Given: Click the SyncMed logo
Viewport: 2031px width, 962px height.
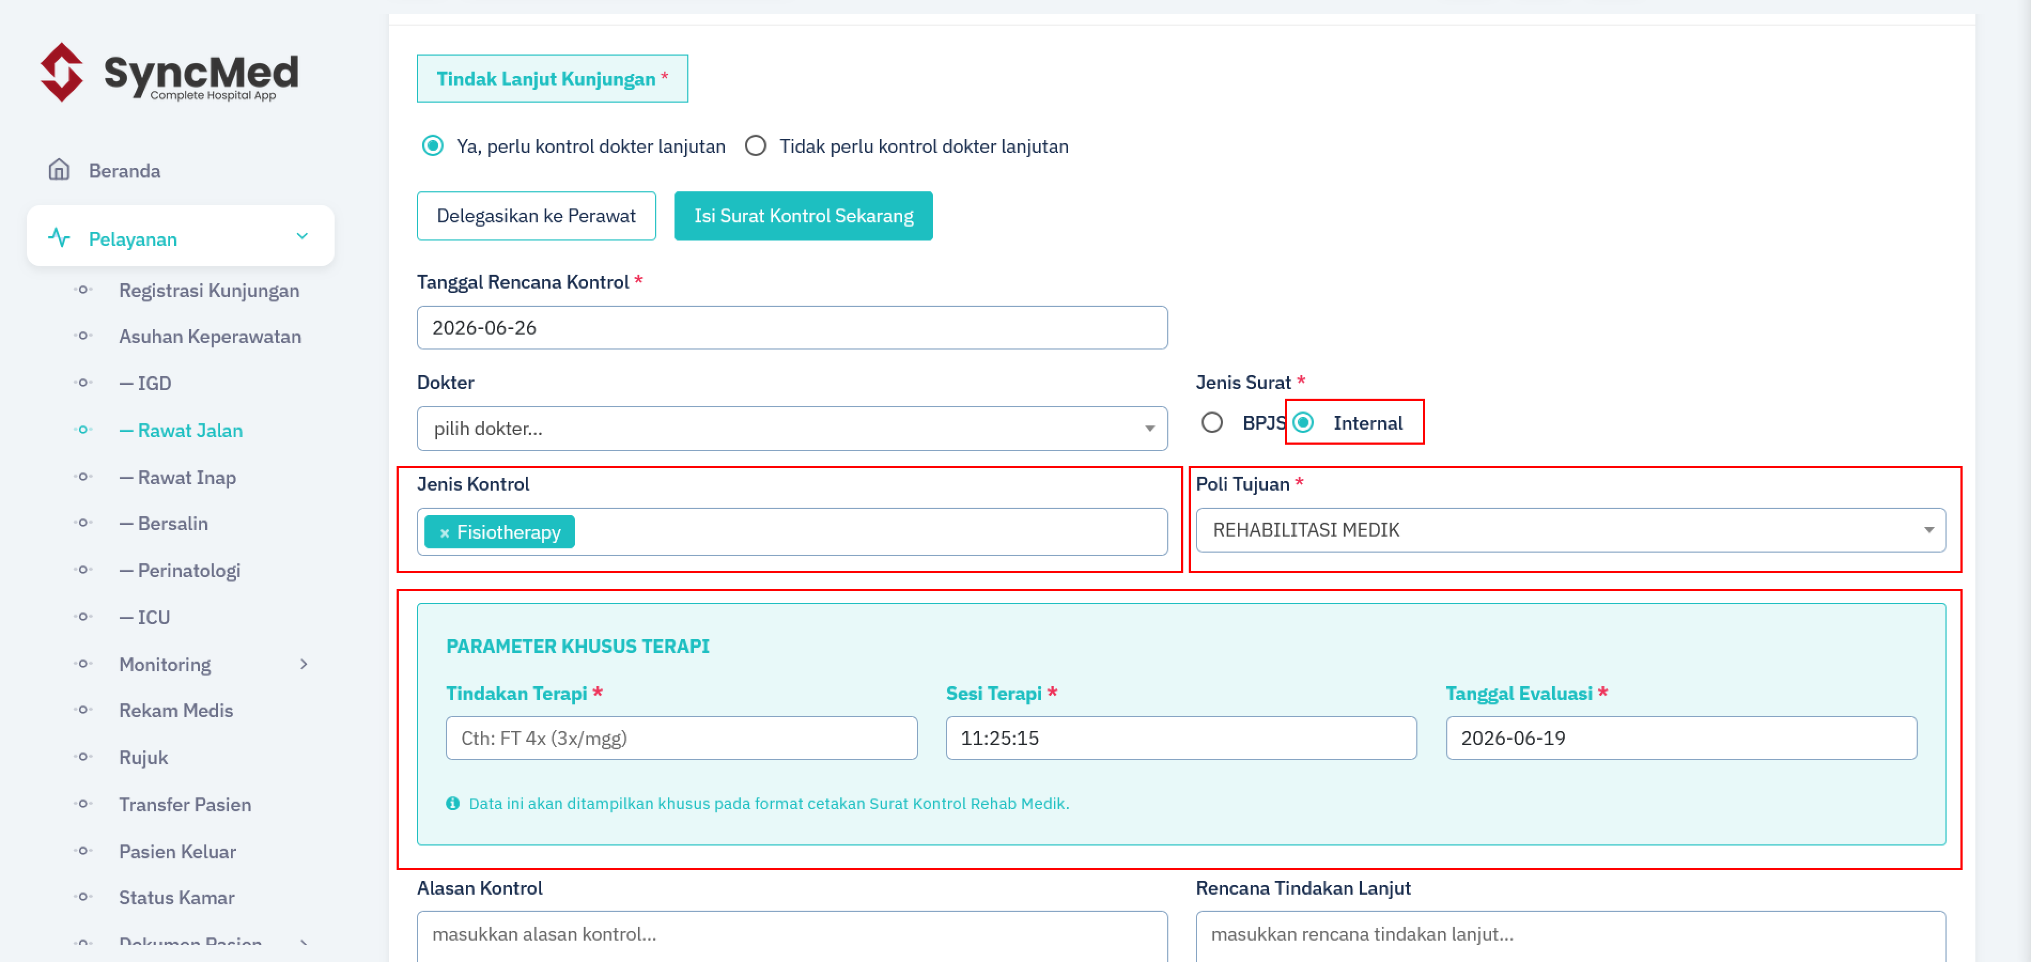Looking at the screenshot, I should coord(169,73).
